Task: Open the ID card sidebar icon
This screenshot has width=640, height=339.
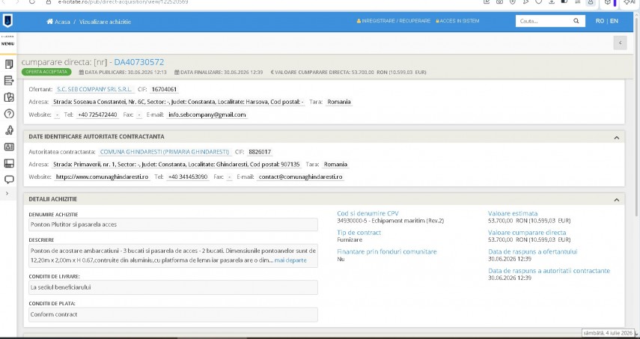Action: pyautogui.click(x=9, y=147)
